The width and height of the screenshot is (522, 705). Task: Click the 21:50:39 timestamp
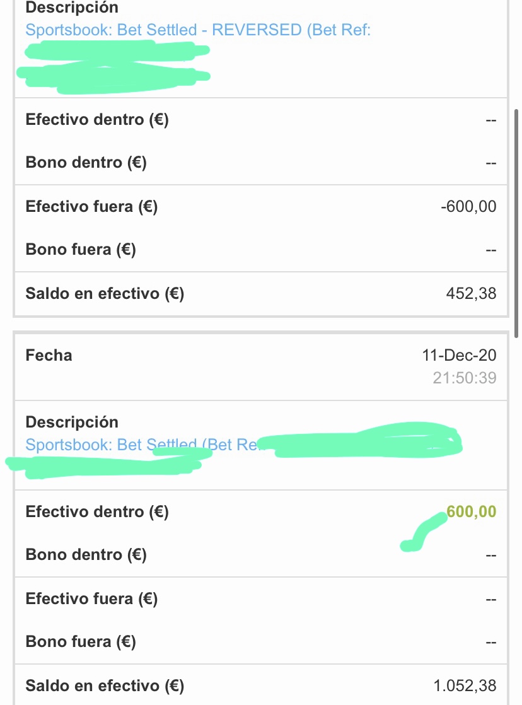coord(465,378)
